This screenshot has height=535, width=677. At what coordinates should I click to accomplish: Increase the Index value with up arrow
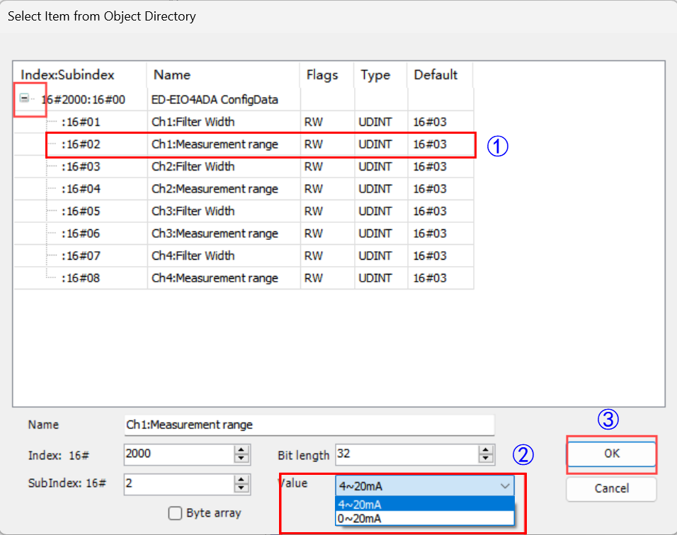coord(242,449)
